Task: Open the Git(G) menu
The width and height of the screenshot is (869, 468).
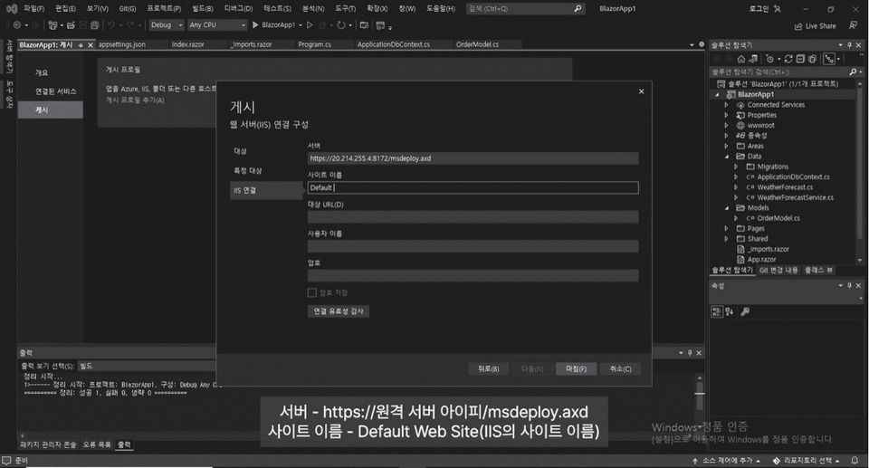Action: 128,8
